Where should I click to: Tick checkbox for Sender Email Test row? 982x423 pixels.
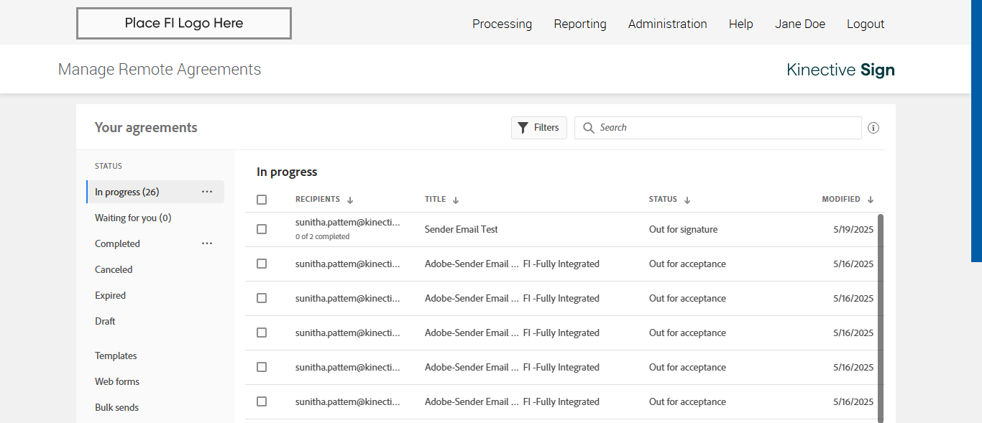(262, 229)
